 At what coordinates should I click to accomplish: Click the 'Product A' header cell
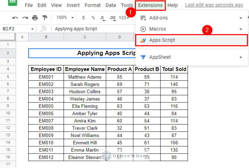click(x=120, y=69)
